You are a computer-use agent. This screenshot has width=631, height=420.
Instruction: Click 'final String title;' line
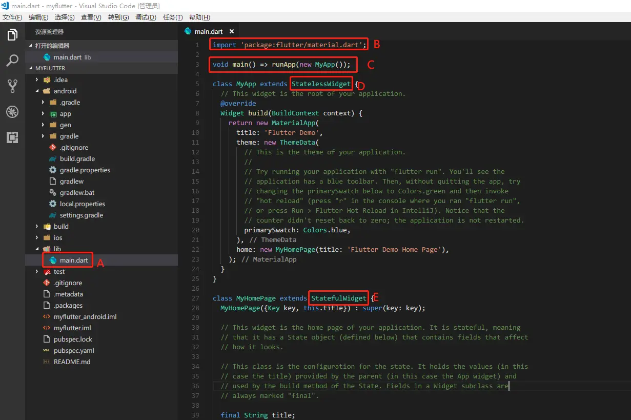pos(258,415)
